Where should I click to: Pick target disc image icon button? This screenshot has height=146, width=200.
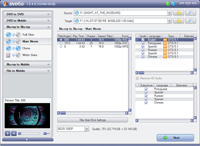pos(191,21)
